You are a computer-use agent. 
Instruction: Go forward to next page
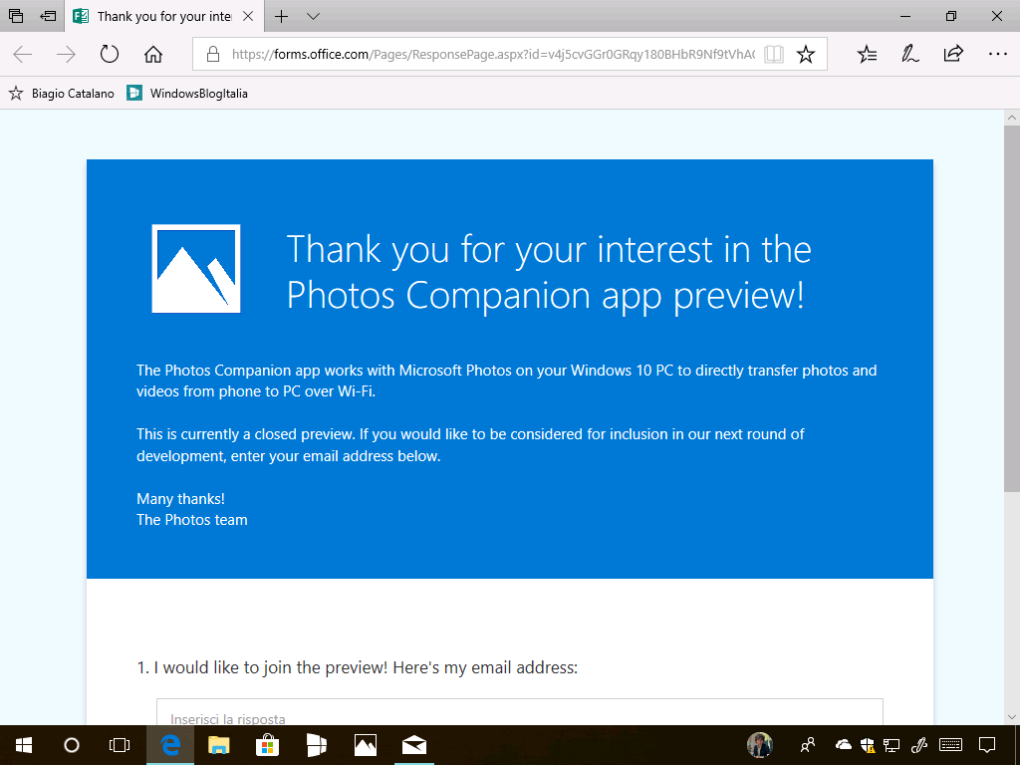coord(66,54)
